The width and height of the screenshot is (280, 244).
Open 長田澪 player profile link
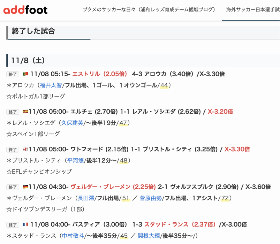click(86, 198)
